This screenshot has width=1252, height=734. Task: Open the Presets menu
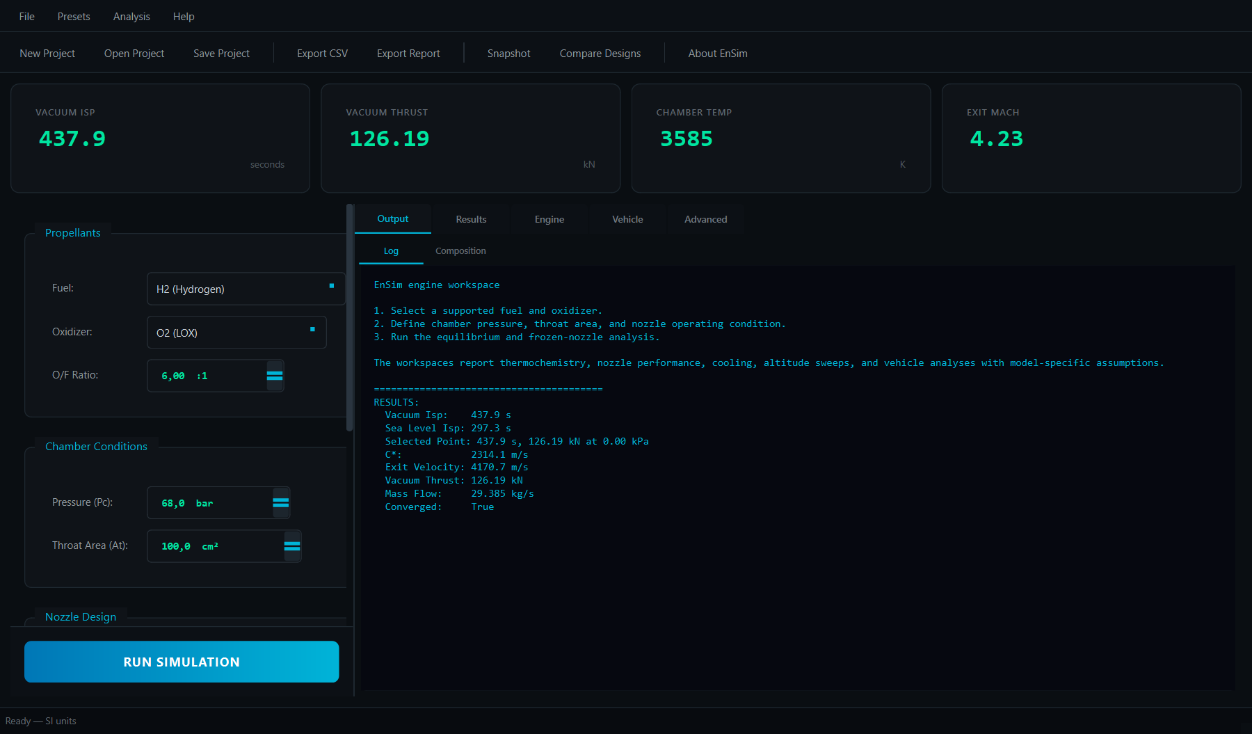point(74,16)
